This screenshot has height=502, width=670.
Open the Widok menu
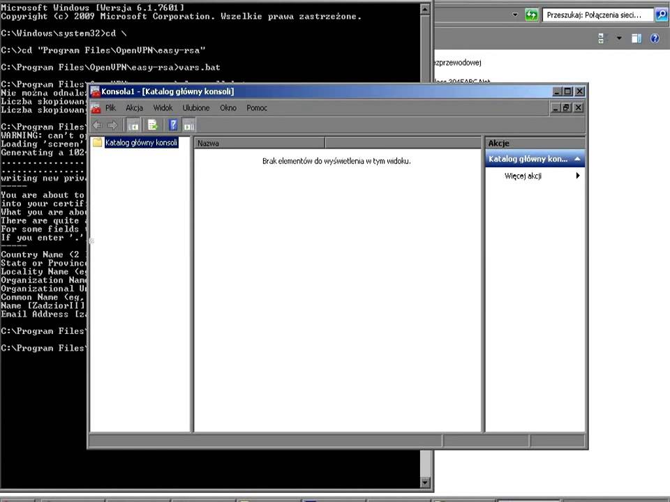pyautogui.click(x=163, y=109)
